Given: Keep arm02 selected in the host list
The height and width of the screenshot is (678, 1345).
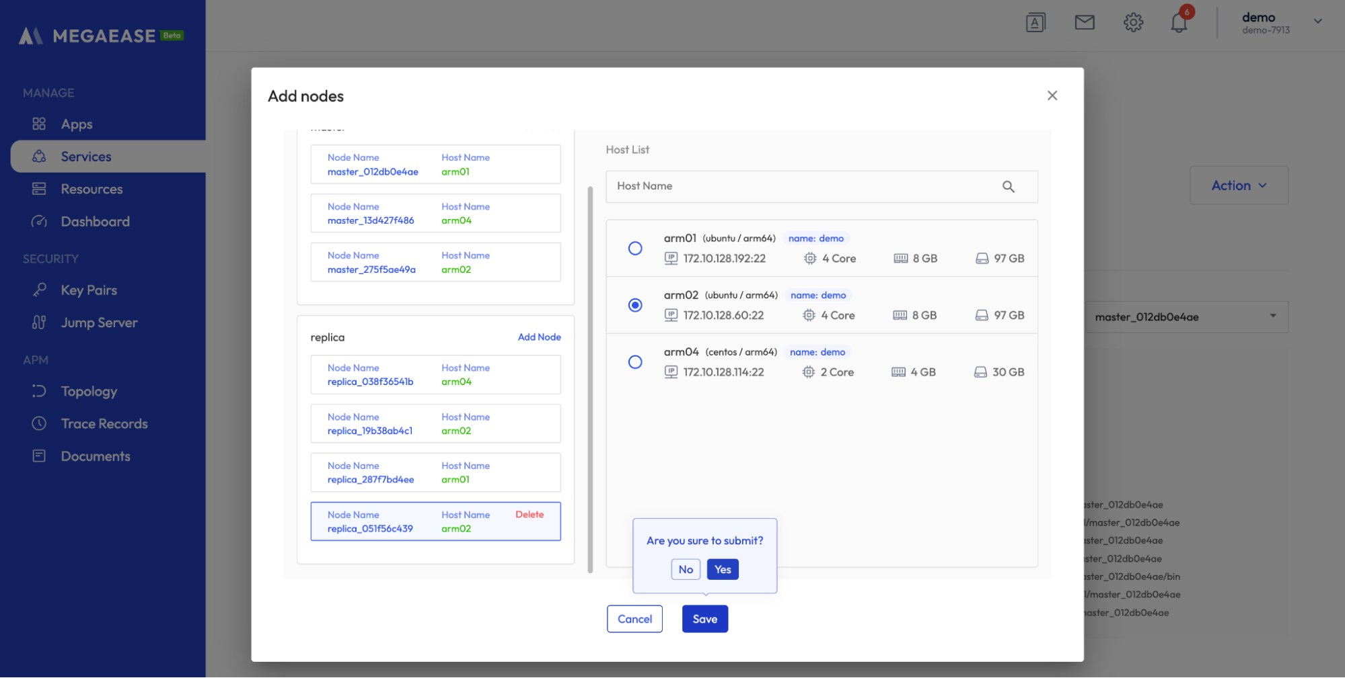Looking at the screenshot, I should (634, 304).
